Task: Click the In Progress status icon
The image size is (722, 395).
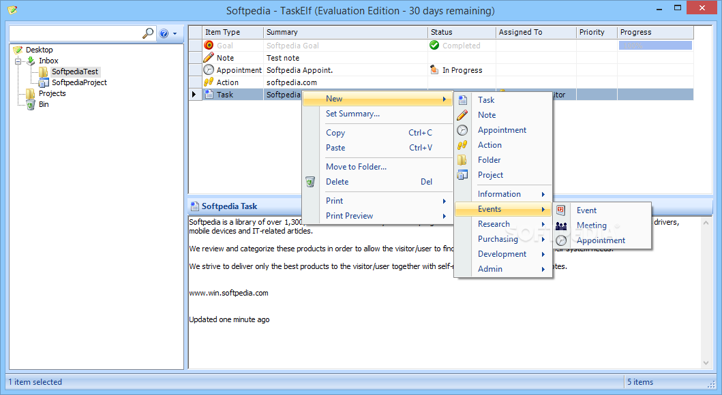Action: [x=434, y=69]
